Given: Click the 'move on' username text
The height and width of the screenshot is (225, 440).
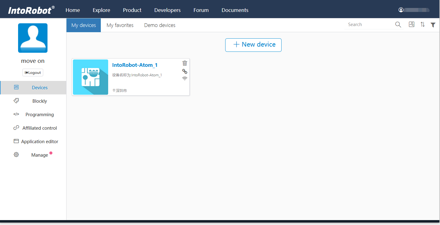Looking at the screenshot, I should point(33,61).
